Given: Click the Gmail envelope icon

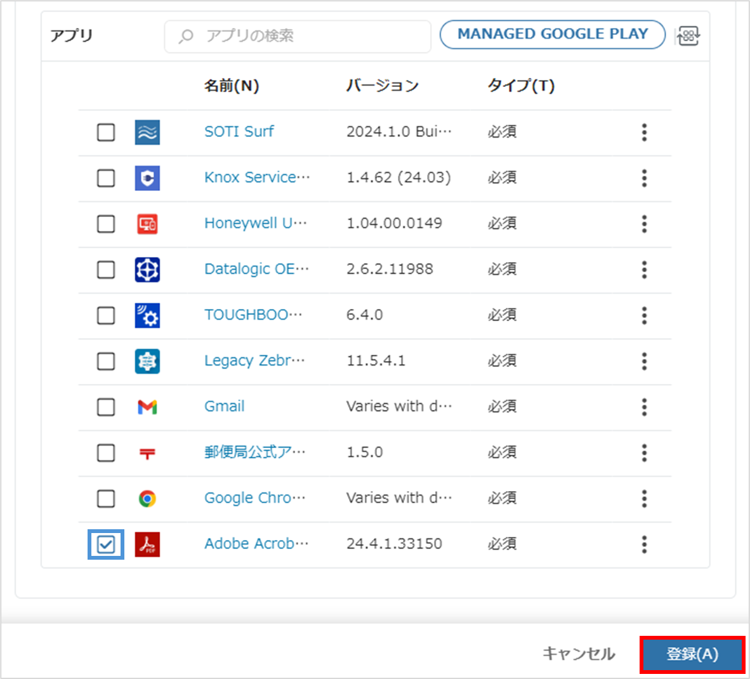Looking at the screenshot, I should click(147, 407).
